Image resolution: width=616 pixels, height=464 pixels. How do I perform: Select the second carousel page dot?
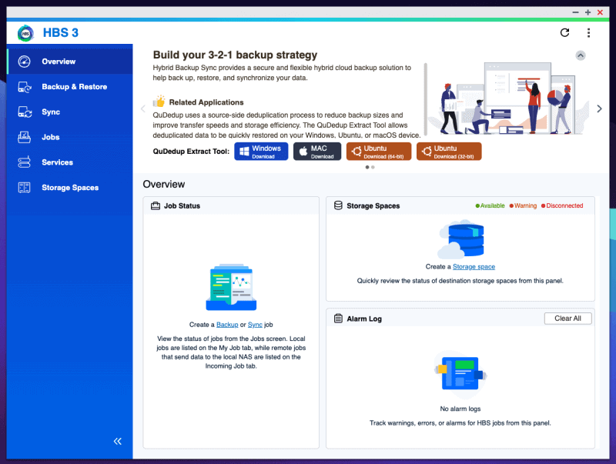coord(373,167)
